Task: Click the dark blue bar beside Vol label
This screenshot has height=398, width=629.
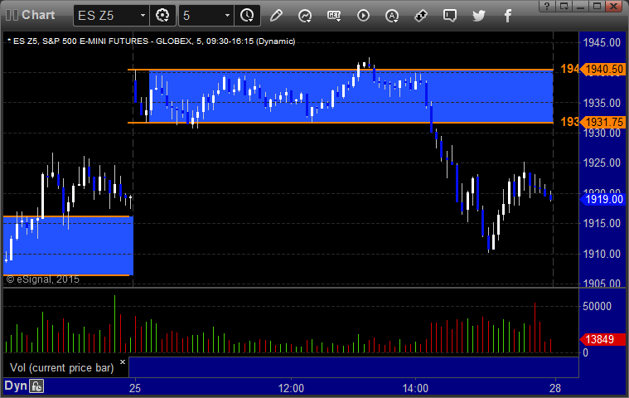Action: pyautogui.click(x=354, y=367)
